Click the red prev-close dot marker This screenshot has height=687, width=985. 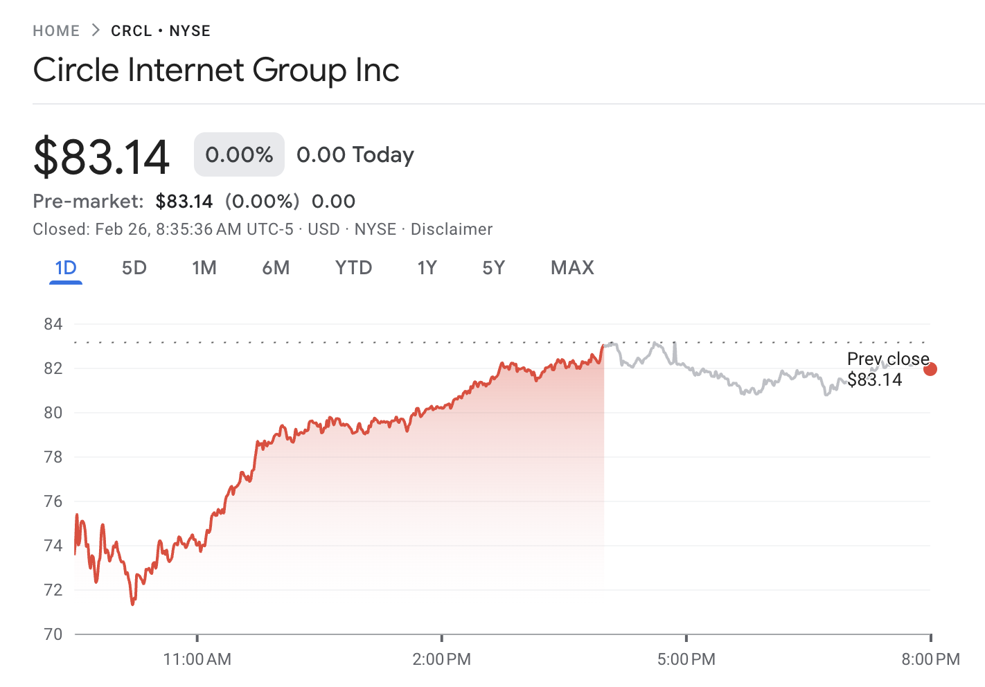click(x=930, y=369)
